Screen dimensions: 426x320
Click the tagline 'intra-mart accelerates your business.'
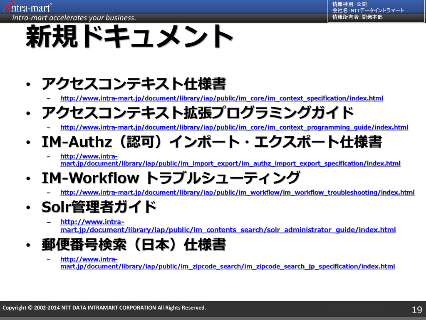pos(74,18)
